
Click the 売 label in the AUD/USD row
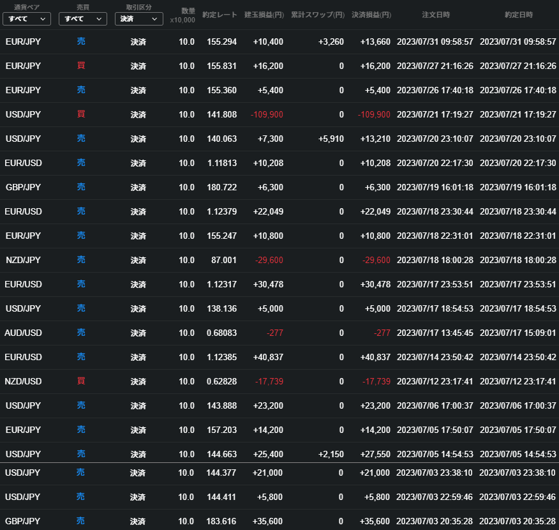pos(81,333)
